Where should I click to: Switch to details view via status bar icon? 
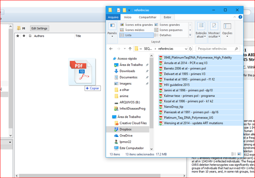point(234,154)
